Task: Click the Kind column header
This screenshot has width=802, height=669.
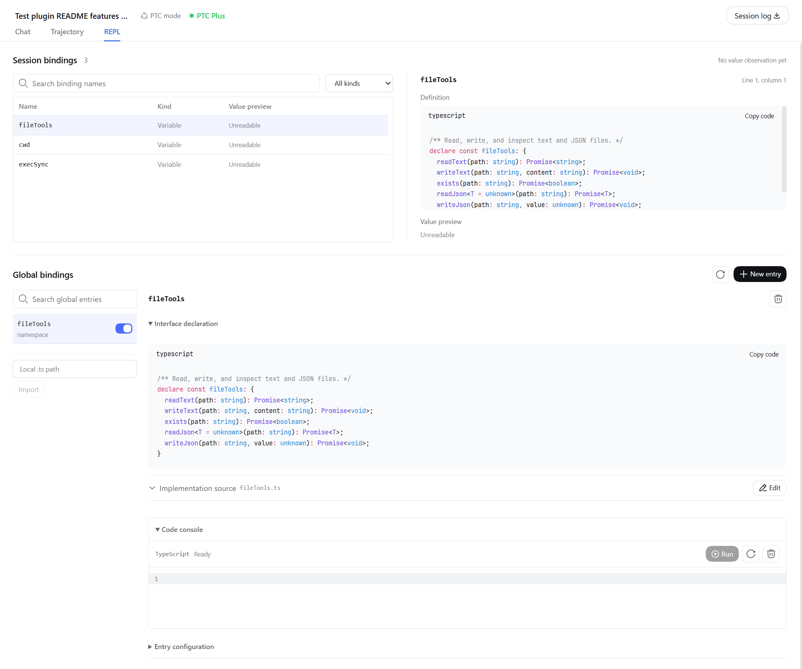Action: (164, 106)
